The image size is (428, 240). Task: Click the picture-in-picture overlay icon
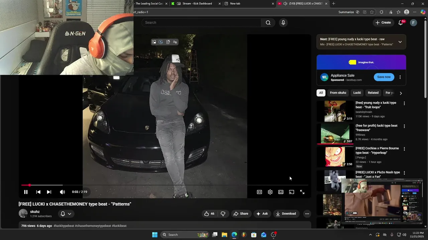coord(154,42)
